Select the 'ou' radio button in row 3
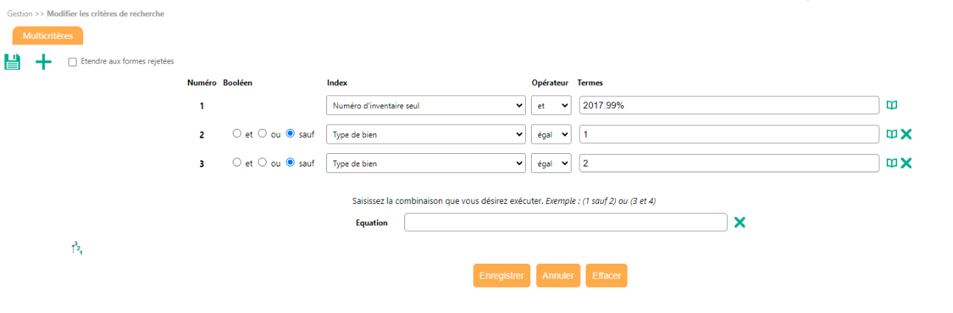 tap(262, 163)
